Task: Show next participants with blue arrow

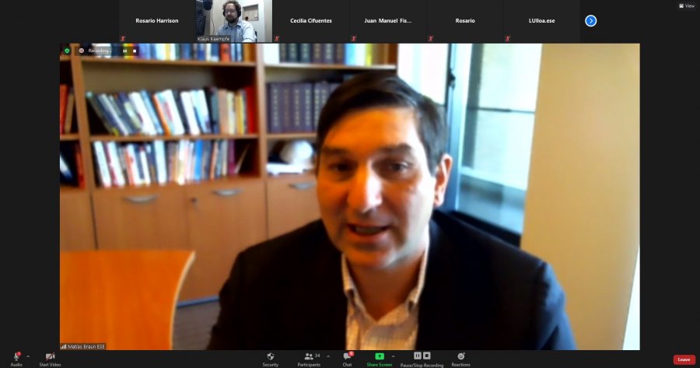Action: pos(590,21)
